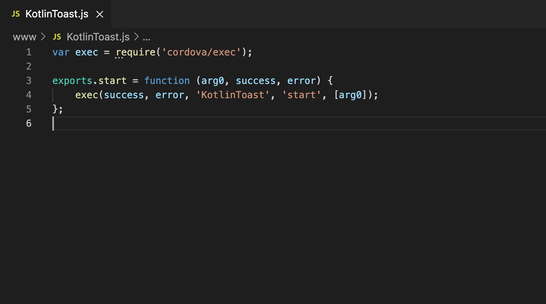Select the KotlinToast.js editor tab
The width and height of the screenshot is (546, 304).
tap(56, 14)
